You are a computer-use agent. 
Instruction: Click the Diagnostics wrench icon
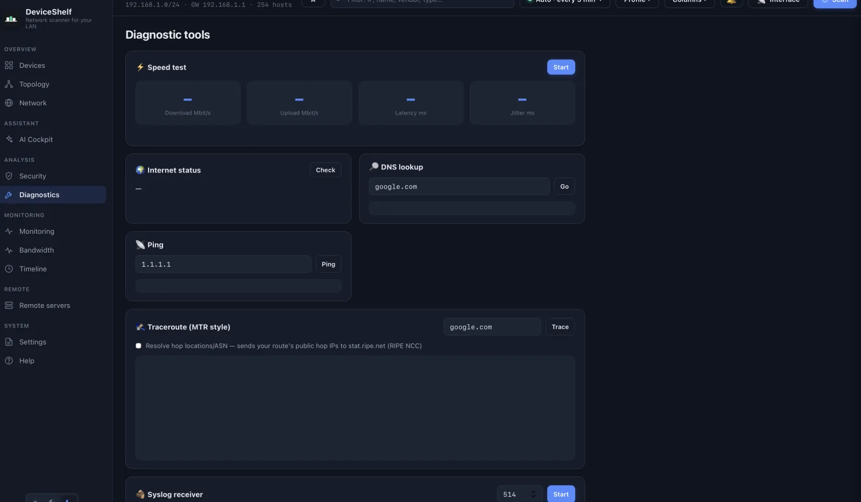click(x=9, y=195)
